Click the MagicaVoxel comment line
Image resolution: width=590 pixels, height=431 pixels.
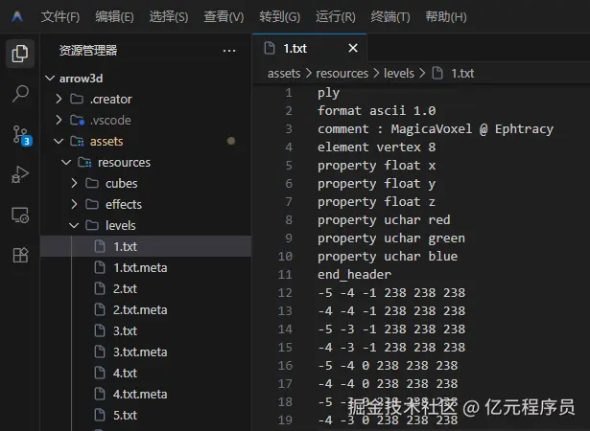pyautogui.click(x=436, y=129)
